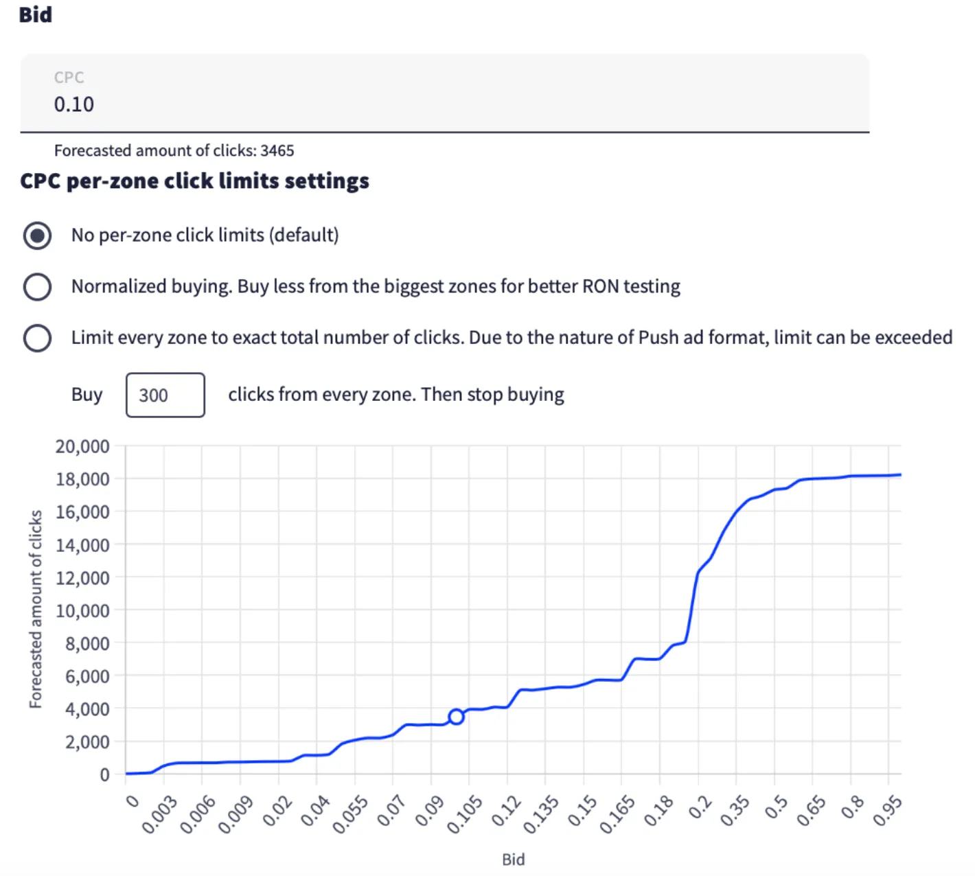Enable the Limit every zone radio button
Image resolution: width=975 pixels, height=876 pixels.
37,338
